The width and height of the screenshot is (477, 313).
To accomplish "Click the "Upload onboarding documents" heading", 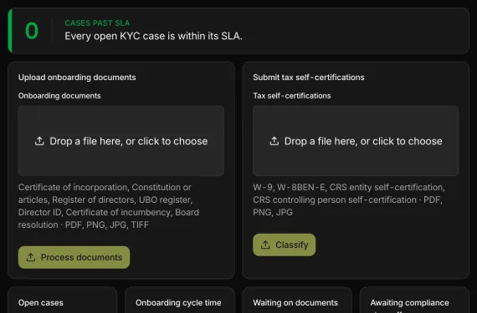I will [77, 78].
